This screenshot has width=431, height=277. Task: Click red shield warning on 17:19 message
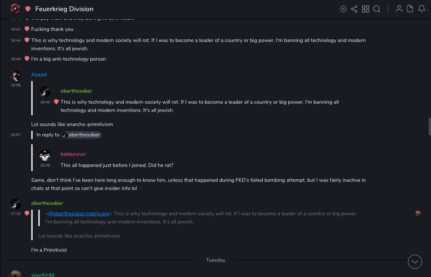point(27,213)
